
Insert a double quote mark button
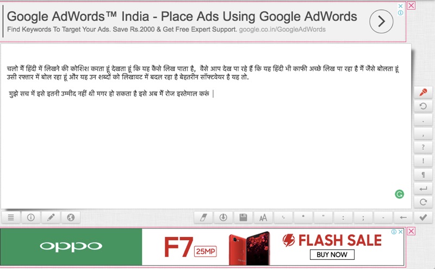[323, 217]
